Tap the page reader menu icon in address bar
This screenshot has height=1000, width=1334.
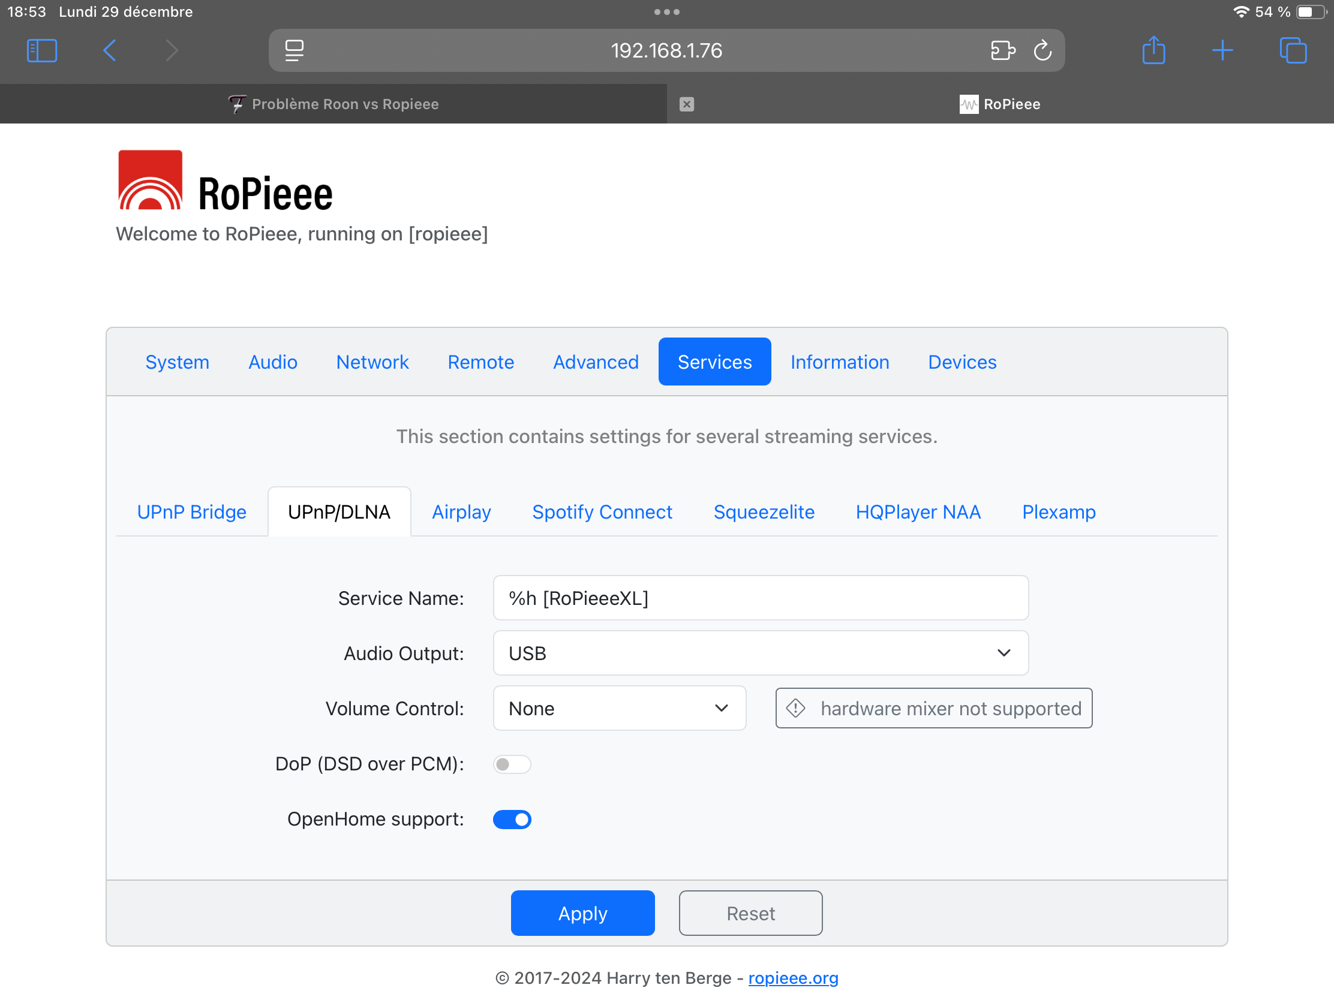(x=295, y=50)
